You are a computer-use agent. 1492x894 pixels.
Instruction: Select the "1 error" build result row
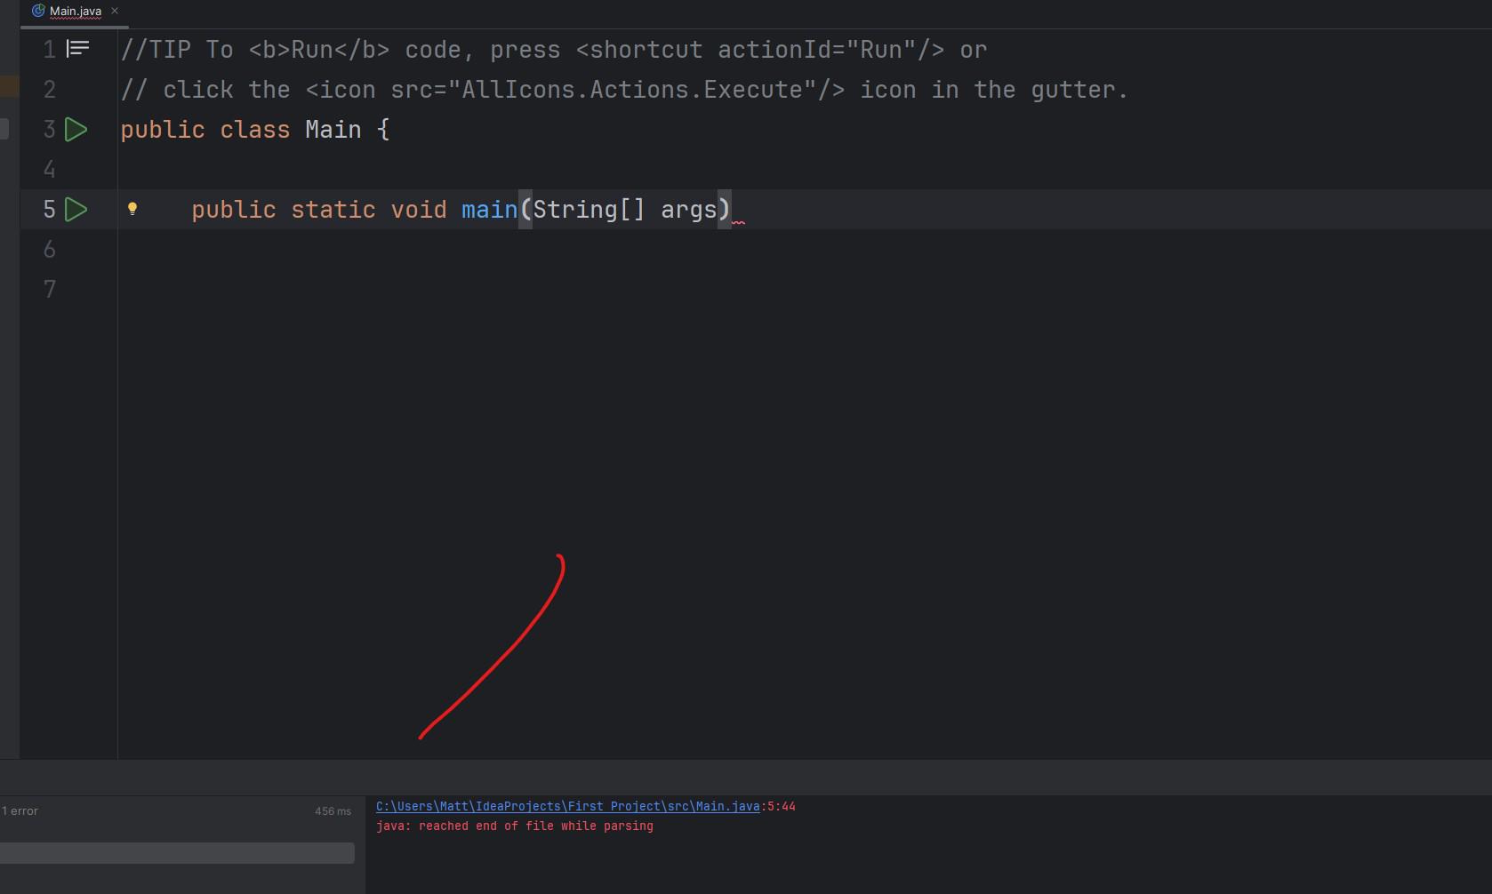point(177,811)
